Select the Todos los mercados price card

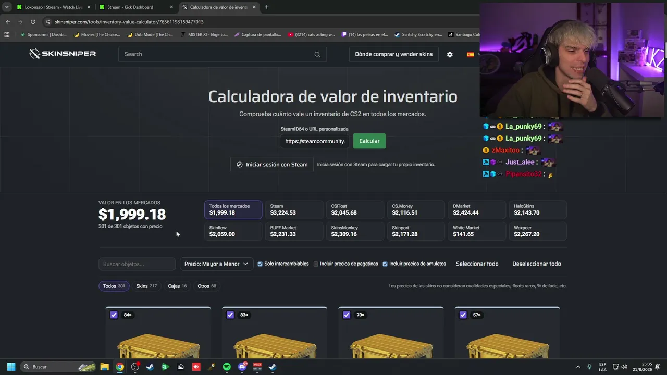(x=233, y=209)
